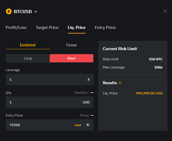Click the BTCUSD symbol name
172x141 pixels.
[x=23, y=12]
